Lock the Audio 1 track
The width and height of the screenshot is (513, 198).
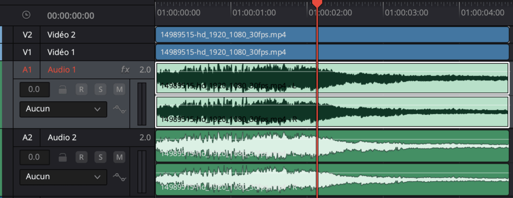pyautogui.click(x=63, y=90)
